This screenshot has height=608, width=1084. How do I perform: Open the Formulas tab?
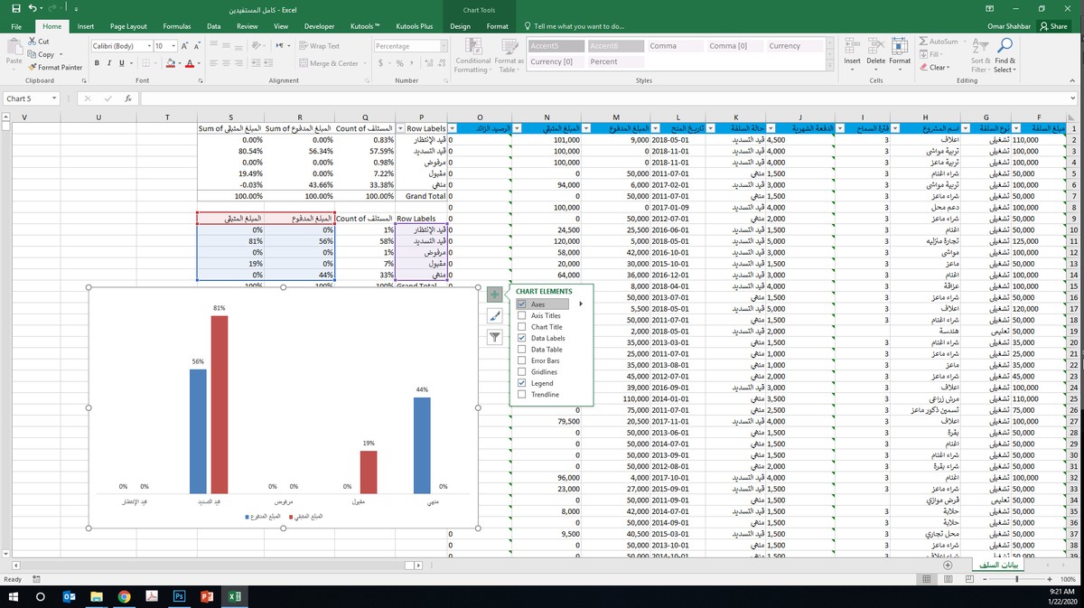[177, 26]
